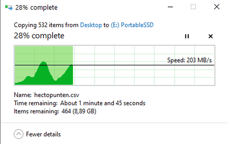Collapse the dialog with Fewer details chevron

point(19,134)
